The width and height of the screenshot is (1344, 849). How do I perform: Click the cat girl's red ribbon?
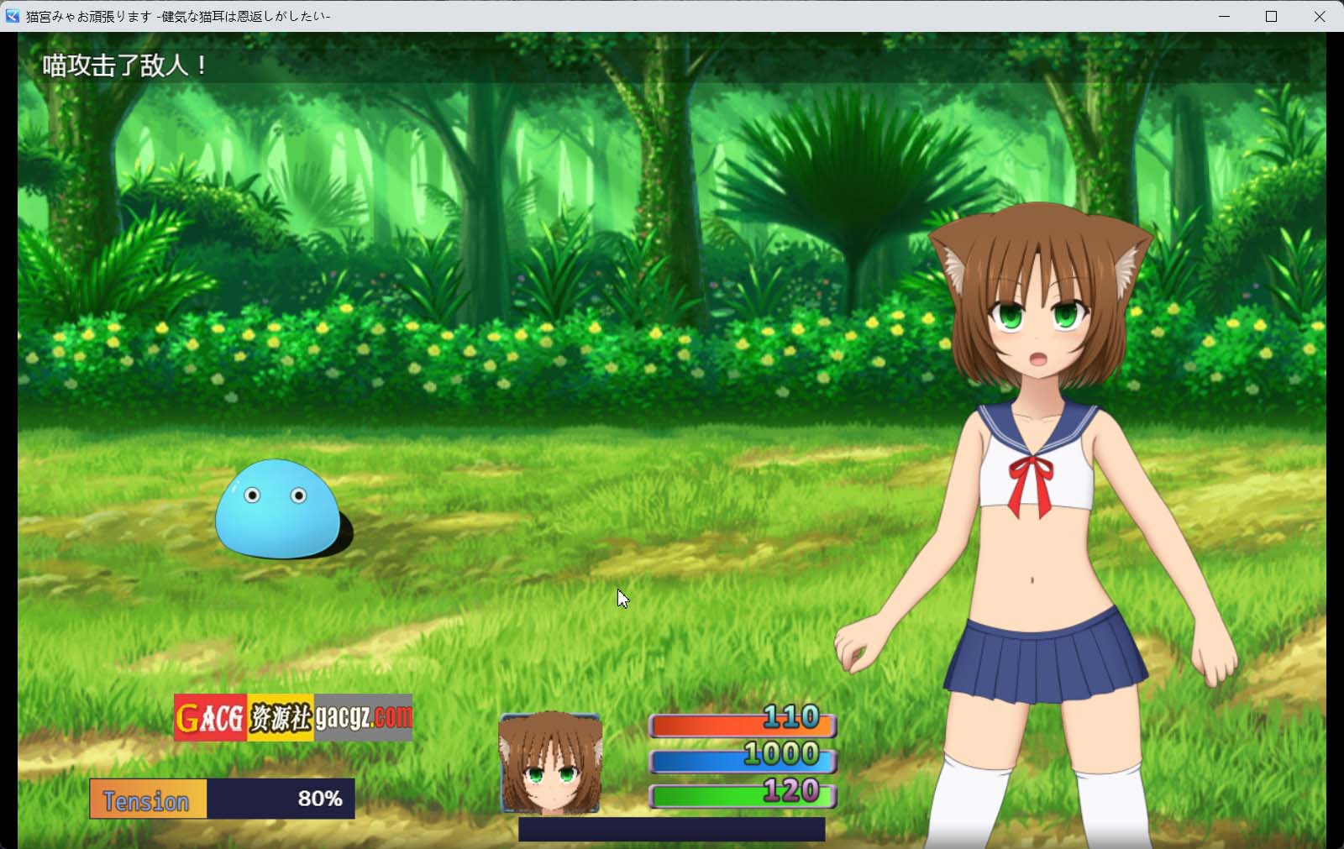click(x=1032, y=485)
